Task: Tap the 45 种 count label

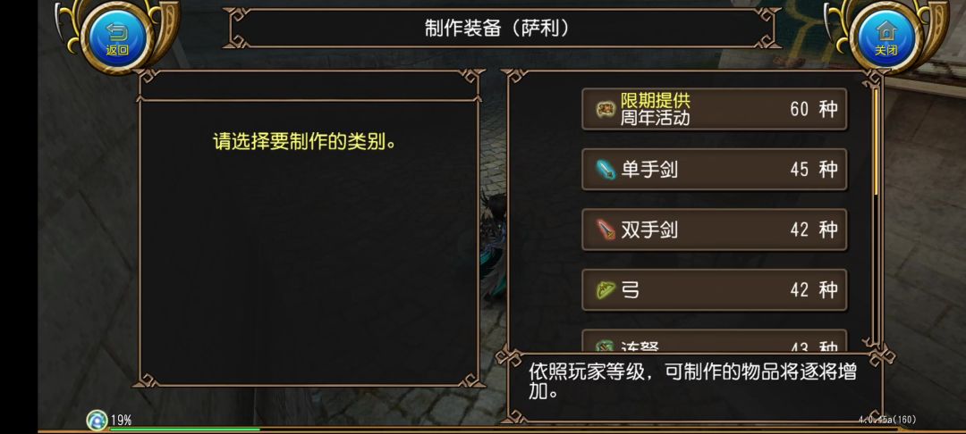Action: tap(813, 170)
